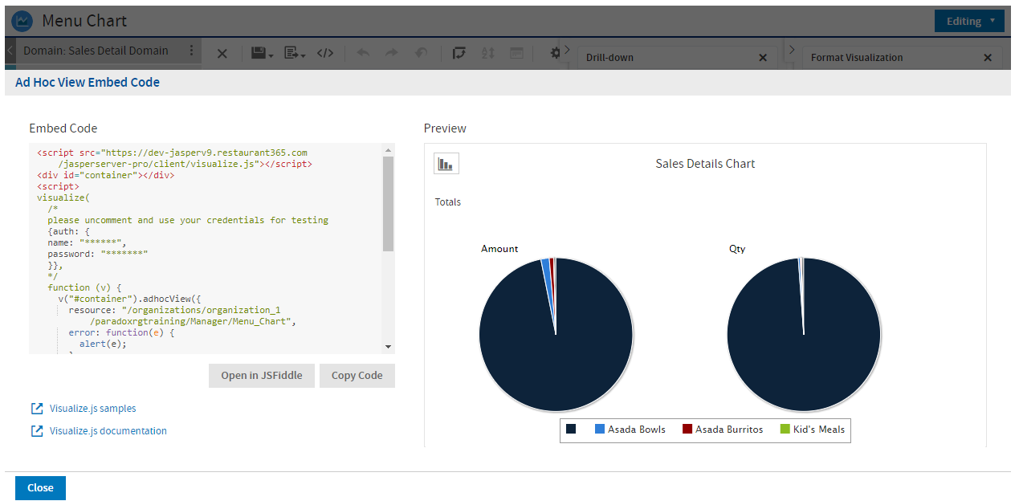Click the Switch Group pivot icon
The image size is (1015, 501).
[459, 53]
